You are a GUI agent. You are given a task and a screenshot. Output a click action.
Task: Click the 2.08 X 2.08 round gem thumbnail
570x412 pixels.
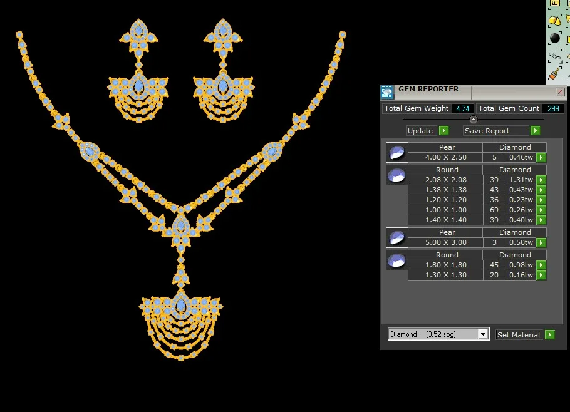pos(396,175)
